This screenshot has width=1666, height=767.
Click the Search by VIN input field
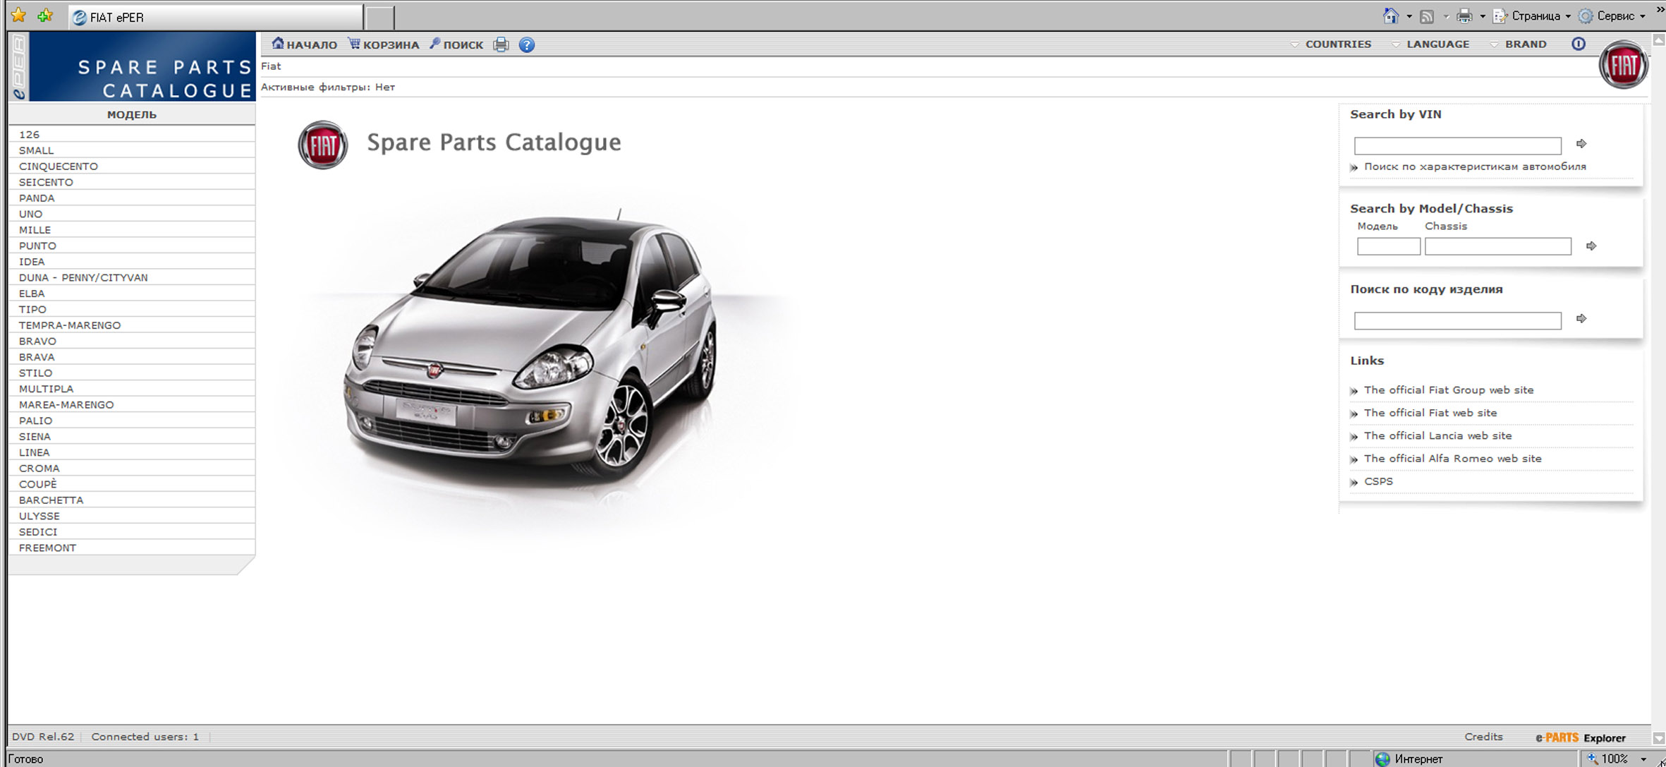(1457, 146)
